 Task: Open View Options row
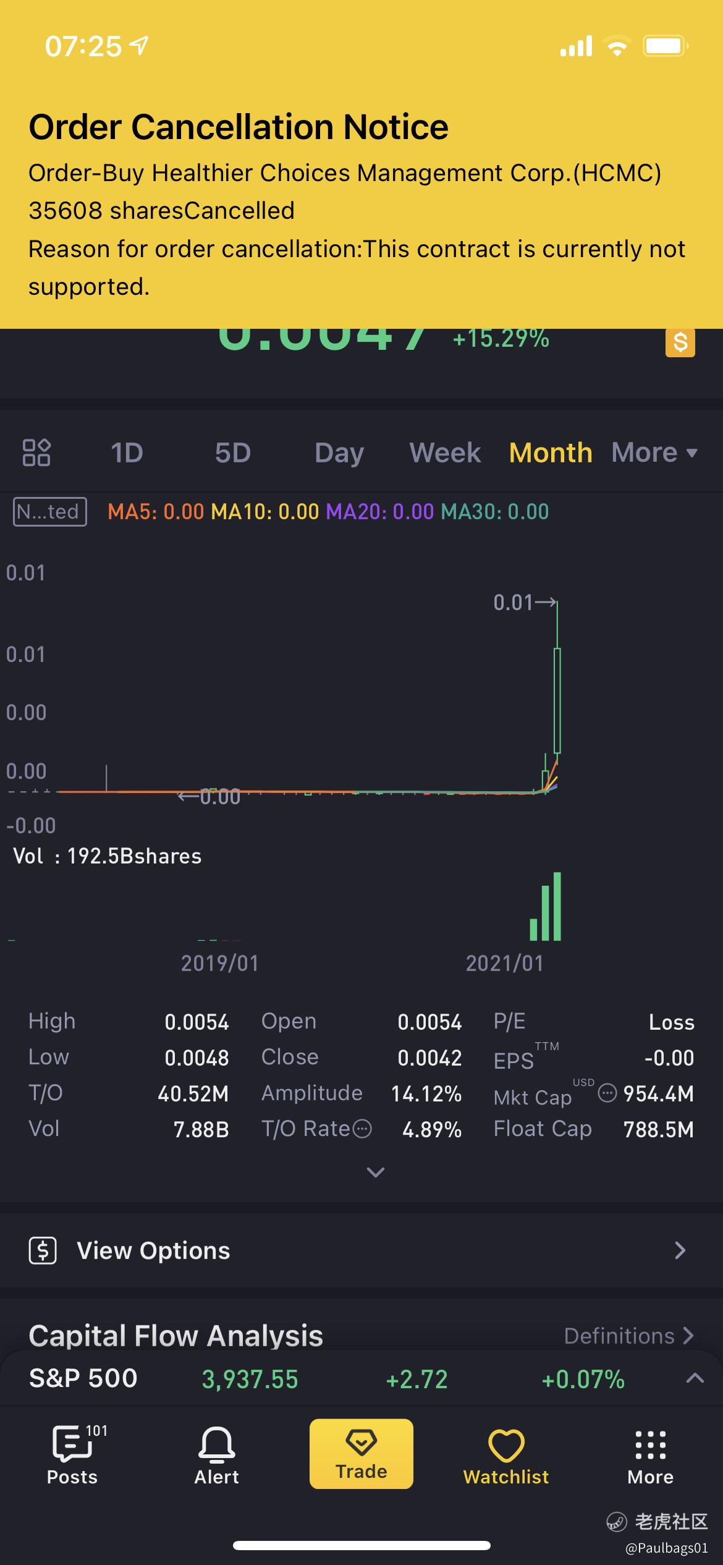(361, 1250)
